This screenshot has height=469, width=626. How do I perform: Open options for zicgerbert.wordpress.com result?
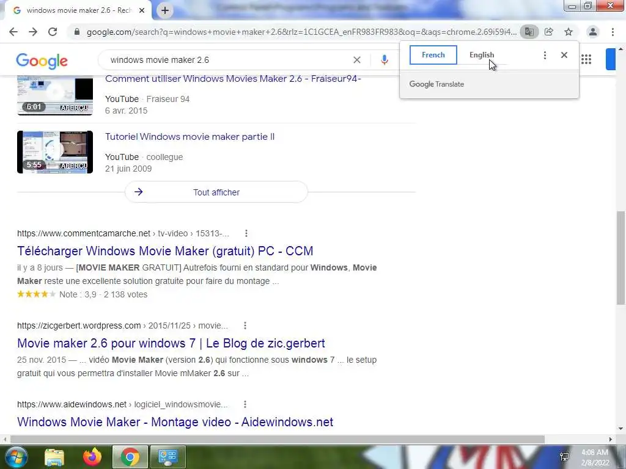[245, 326]
